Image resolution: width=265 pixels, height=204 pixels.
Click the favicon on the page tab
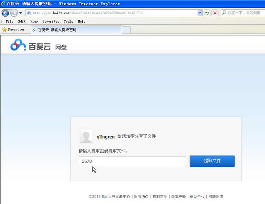point(35,30)
